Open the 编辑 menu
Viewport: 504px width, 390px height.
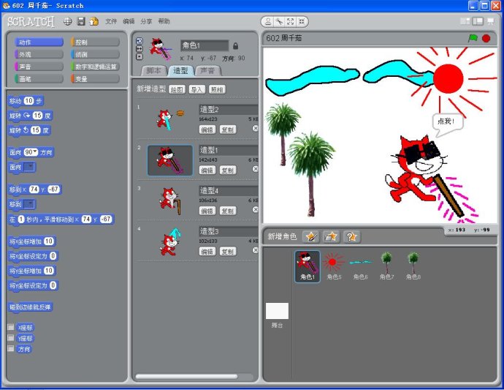pos(129,21)
